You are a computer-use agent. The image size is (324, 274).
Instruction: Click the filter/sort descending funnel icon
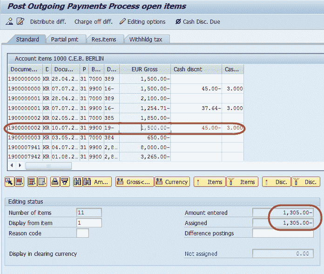(x=65, y=182)
